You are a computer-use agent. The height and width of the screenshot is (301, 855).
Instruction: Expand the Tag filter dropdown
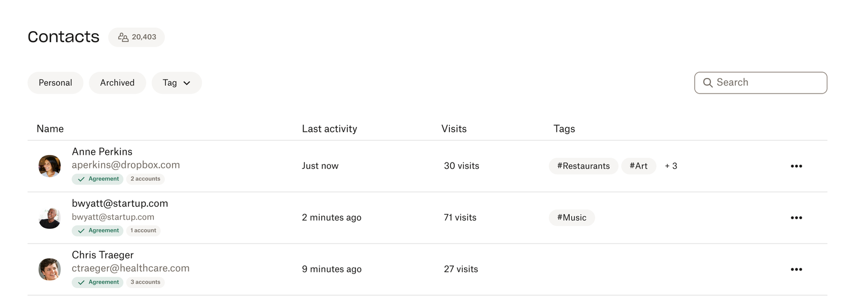click(176, 83)
